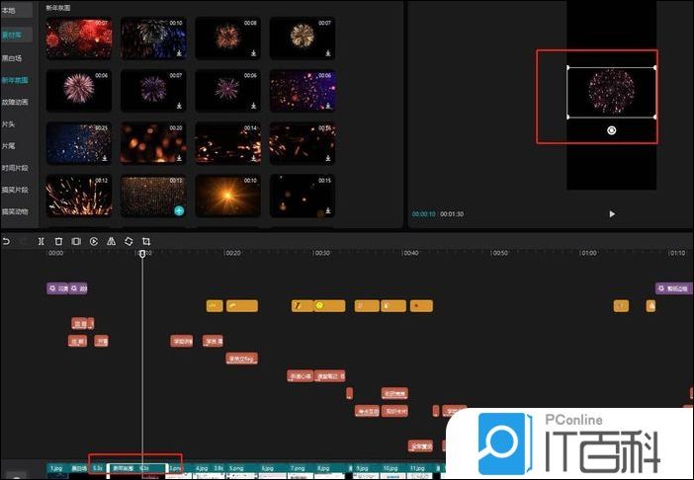Viewport: 694px width, 480px height.
Task: Download the orange bokeh 00:20 clip
Action: point(179,158)
